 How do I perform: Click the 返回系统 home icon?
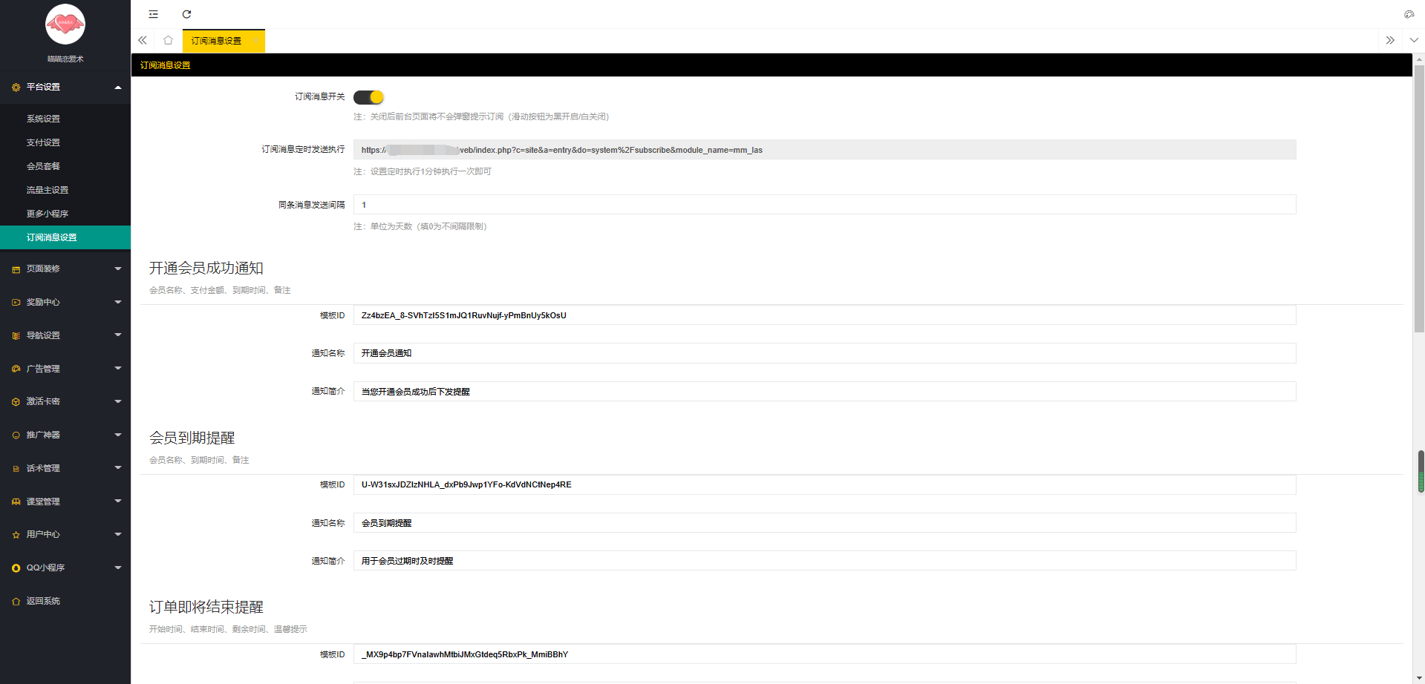click(x=16, y=602)
